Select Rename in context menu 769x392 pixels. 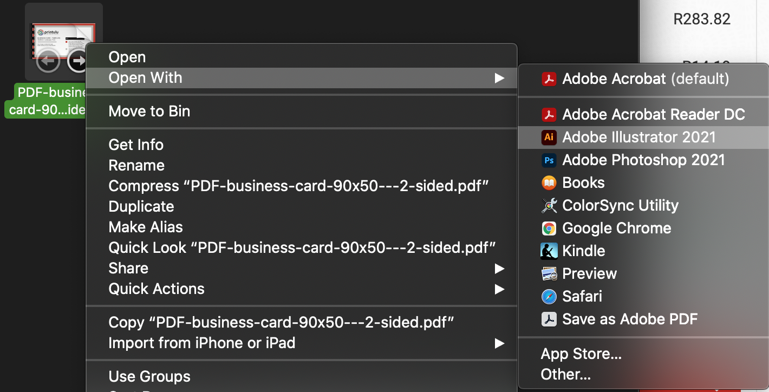[302, 166]
